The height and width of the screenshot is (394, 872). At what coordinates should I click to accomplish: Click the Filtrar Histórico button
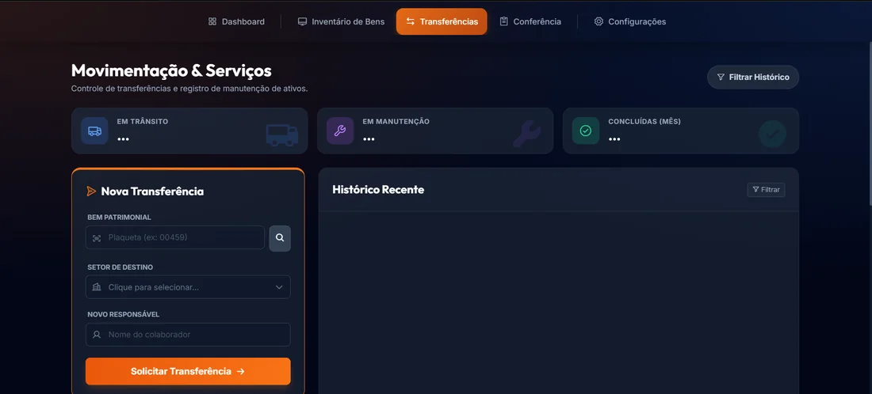[x=753, y=77]
